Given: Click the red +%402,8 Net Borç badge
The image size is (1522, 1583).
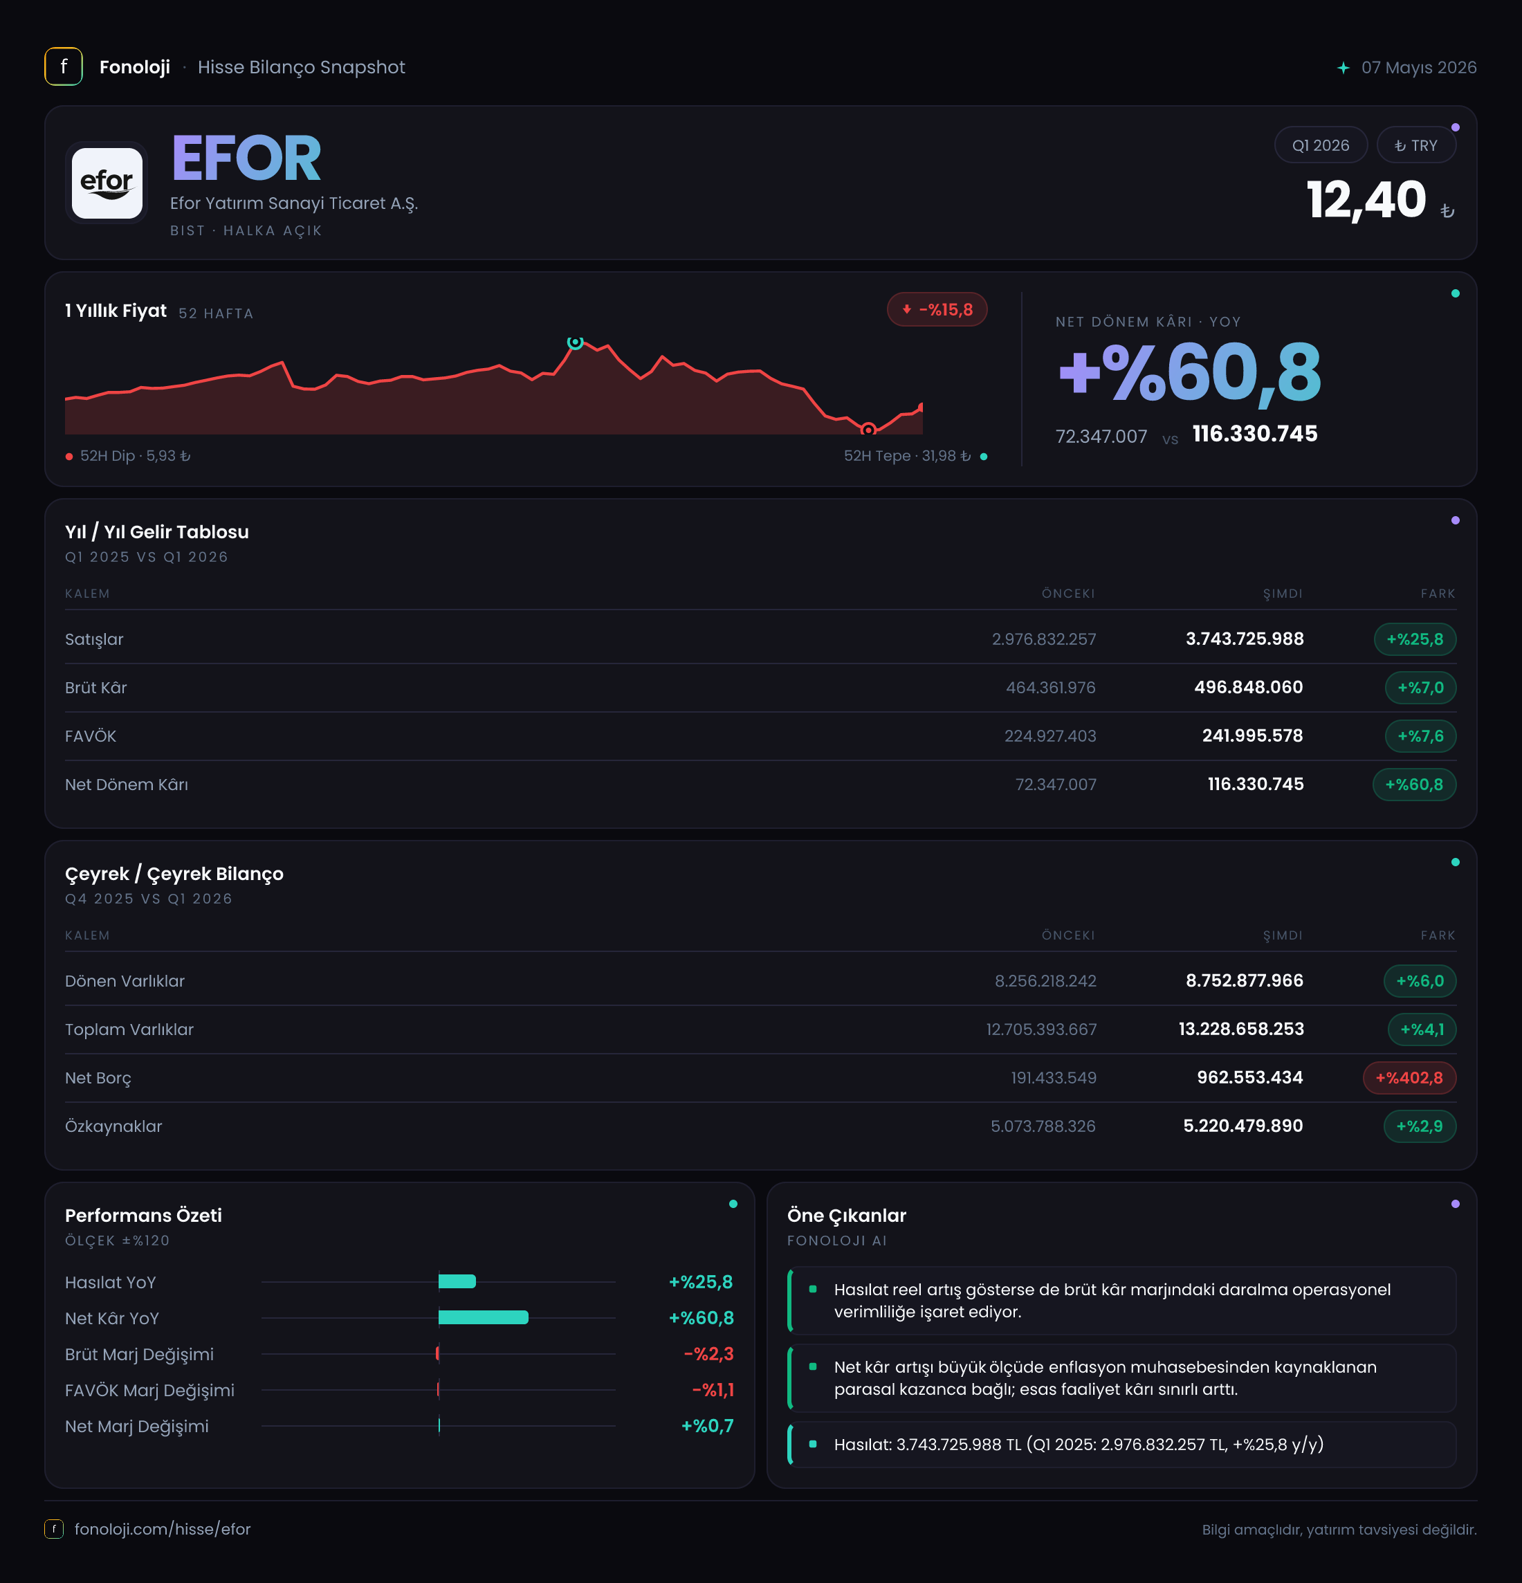Looking at the screenshot, I should click(x=1408, y=1077).
